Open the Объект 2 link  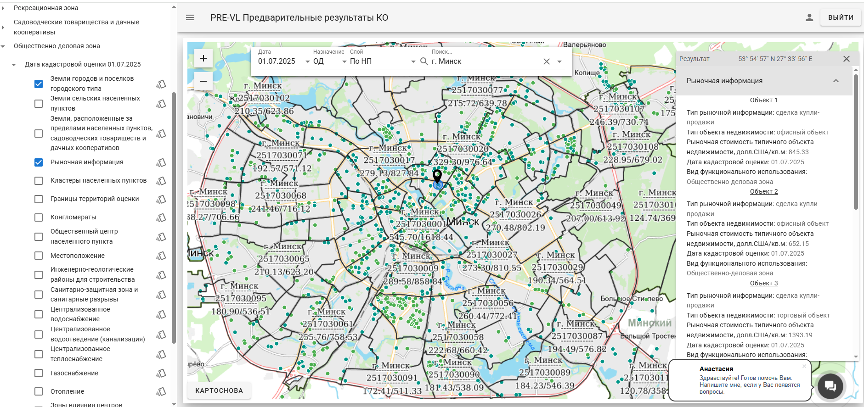coord(763,191)
